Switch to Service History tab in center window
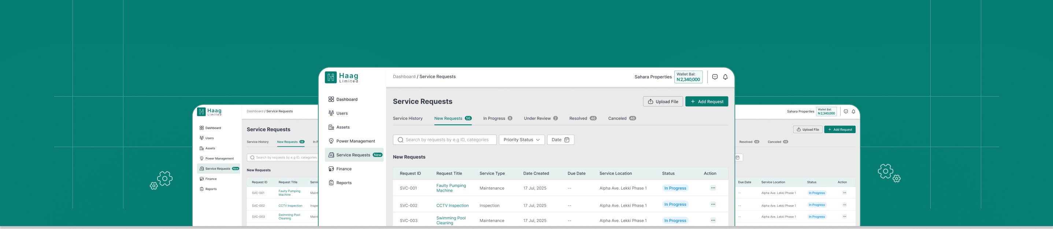This screenshot has width=1053, height=229. (408, 119)
